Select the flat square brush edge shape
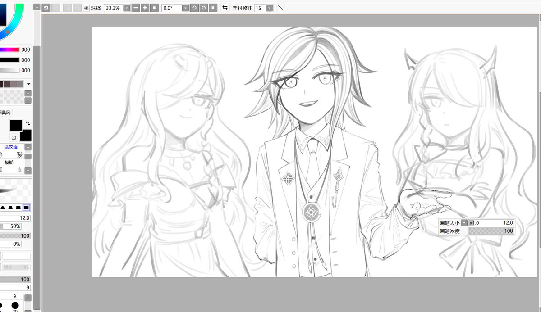The height and width of the screenshot is (312, 541). 26,208
